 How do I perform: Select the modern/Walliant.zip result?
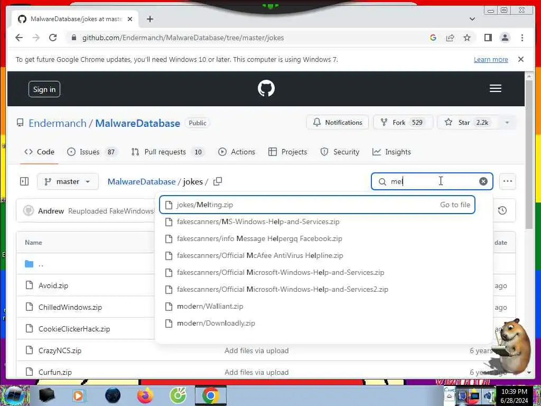(x=317, y=306)
